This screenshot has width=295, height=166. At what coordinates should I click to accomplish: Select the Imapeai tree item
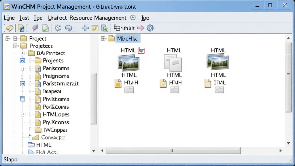(x=52, y=91)
